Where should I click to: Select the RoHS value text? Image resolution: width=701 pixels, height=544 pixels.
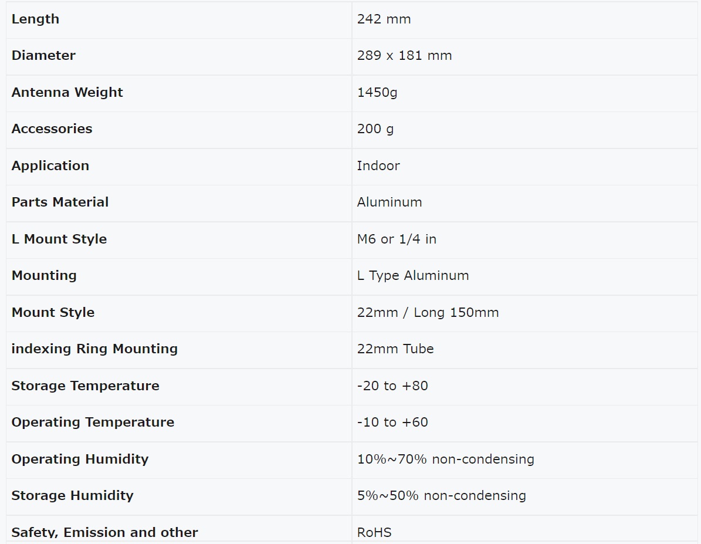coord(374,532)
